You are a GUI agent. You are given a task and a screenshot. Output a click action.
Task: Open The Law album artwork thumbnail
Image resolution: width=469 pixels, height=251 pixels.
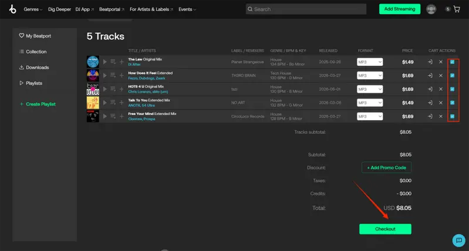click(x=93, y=62)
